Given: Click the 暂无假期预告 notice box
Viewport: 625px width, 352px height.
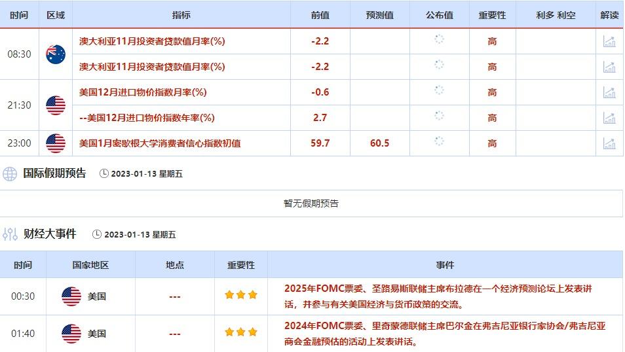Looking at the screenshot, I should pos(311,203).
